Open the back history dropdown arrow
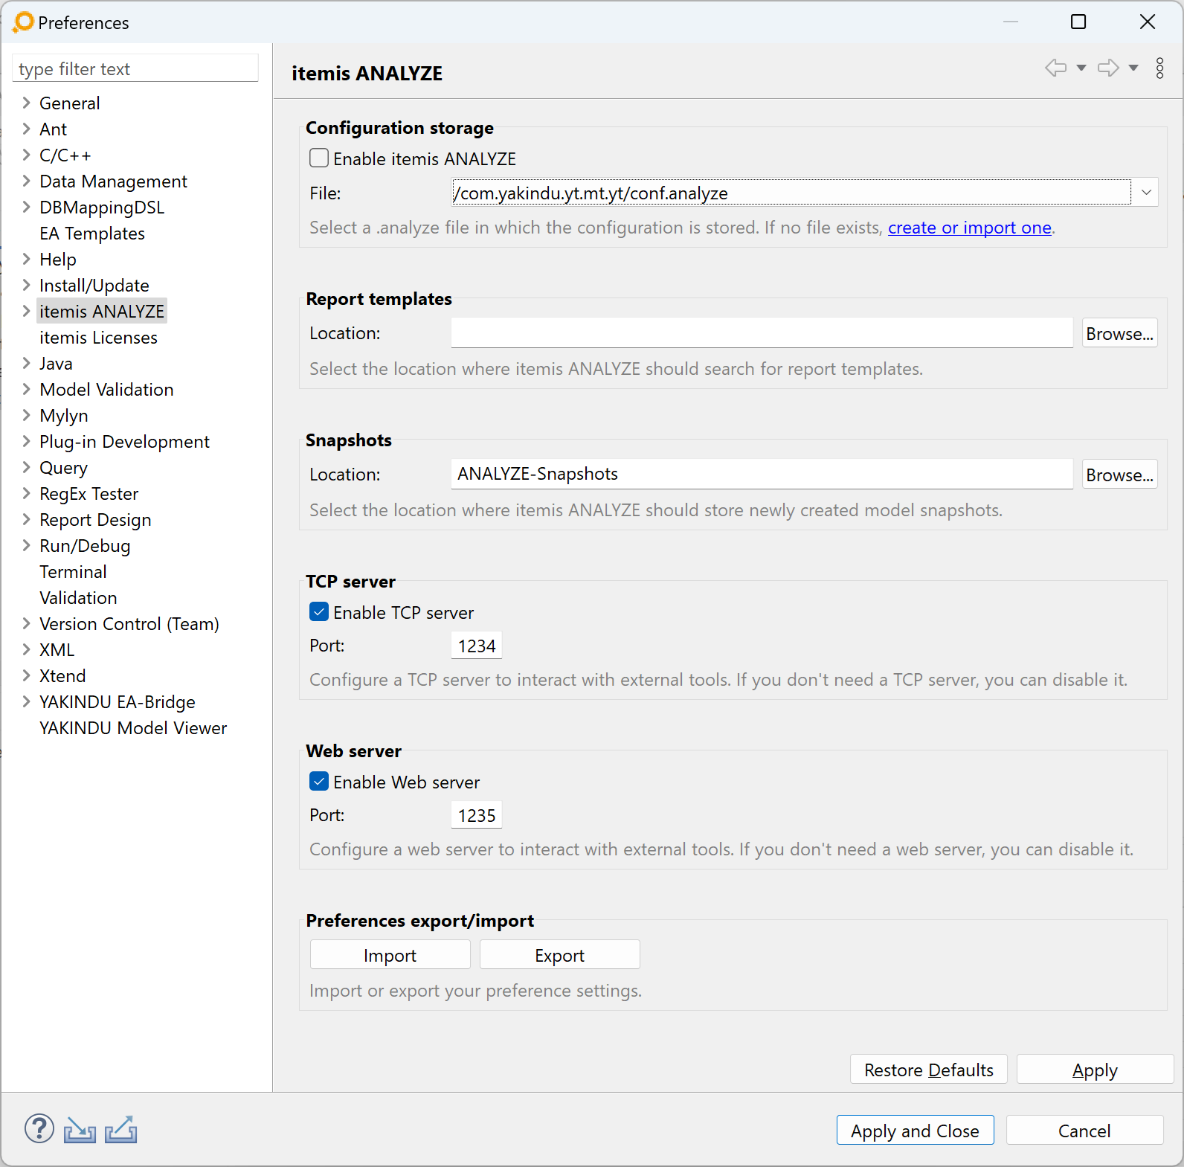This screenshot has height=1167, width=1184. tap(1081, 68)
